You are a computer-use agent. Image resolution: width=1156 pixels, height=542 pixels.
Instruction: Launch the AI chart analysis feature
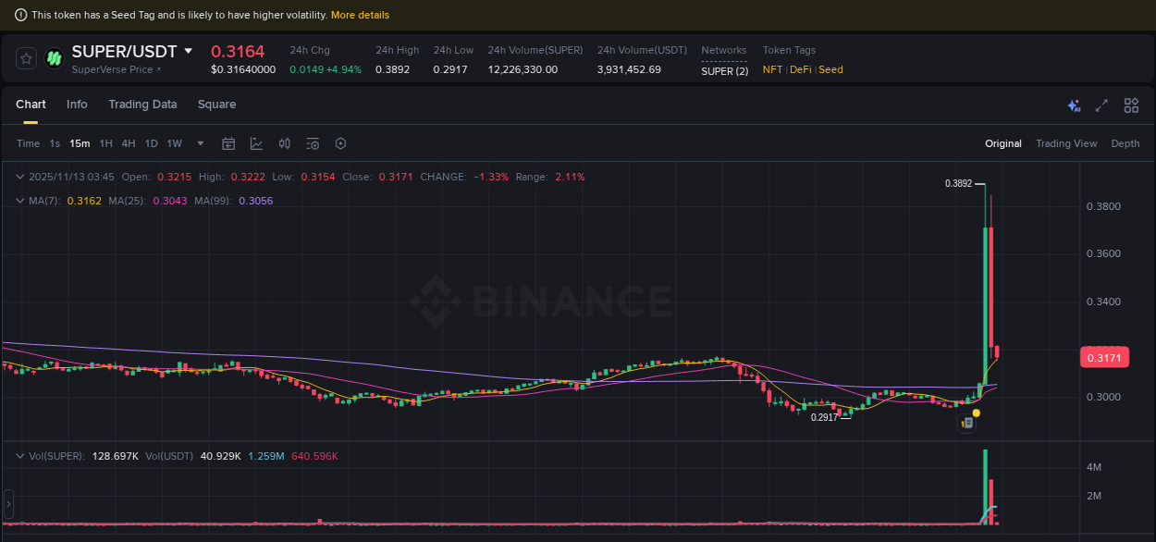point(1074,105)
